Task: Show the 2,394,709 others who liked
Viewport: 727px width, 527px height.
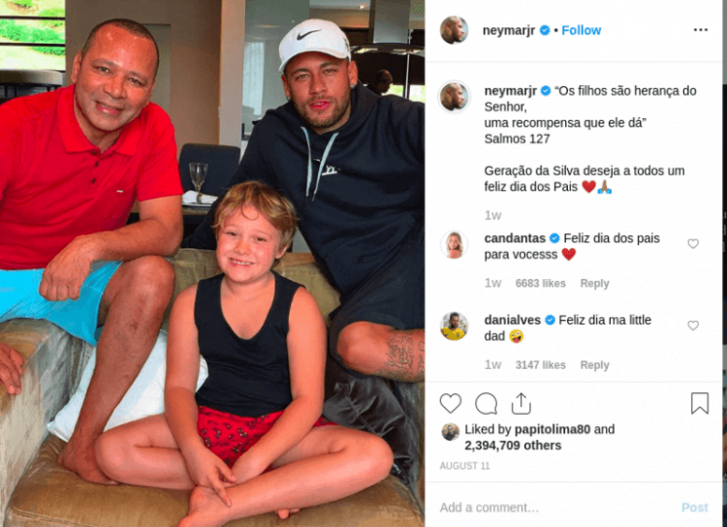Action: (x=513, y=446)
